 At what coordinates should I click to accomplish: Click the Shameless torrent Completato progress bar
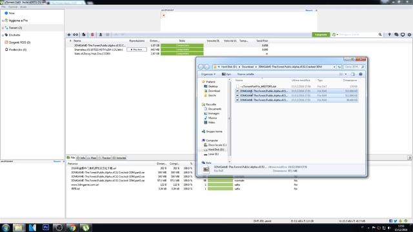click(182, 50)
